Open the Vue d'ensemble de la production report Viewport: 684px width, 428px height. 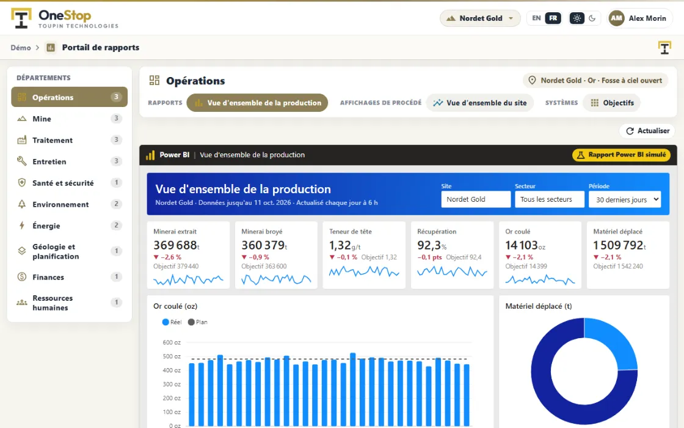(257, 103)
